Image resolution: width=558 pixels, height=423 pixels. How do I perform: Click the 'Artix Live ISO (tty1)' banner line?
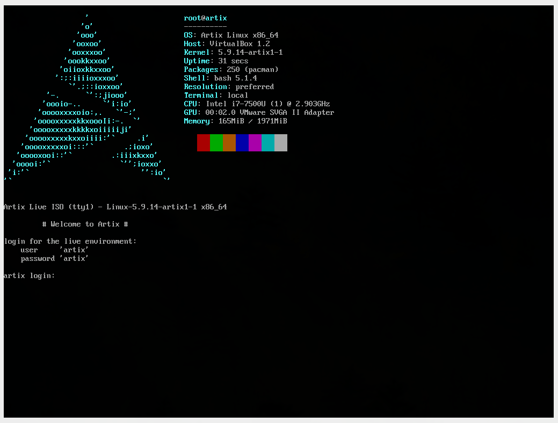point(115,207)
